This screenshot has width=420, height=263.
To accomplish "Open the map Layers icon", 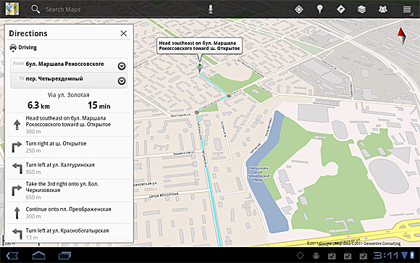I will [361, 9].
